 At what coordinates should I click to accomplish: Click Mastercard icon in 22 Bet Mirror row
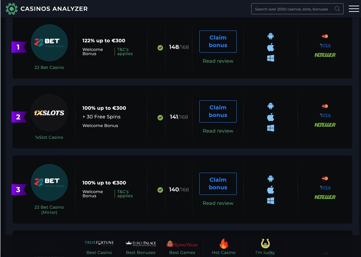(325, 178)
